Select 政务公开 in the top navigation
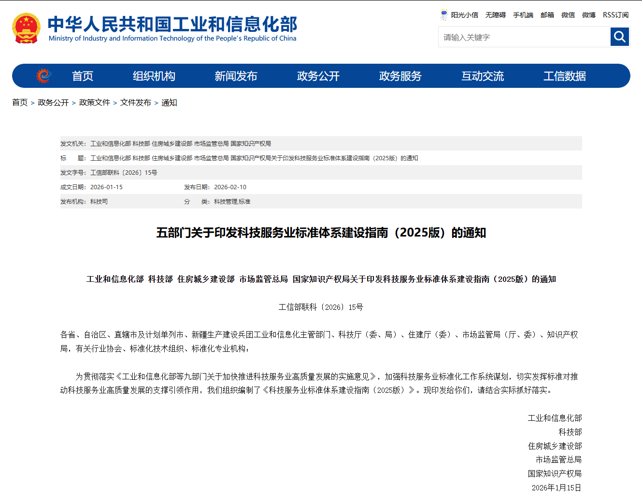The image size is (642, 501). [318, 76]
